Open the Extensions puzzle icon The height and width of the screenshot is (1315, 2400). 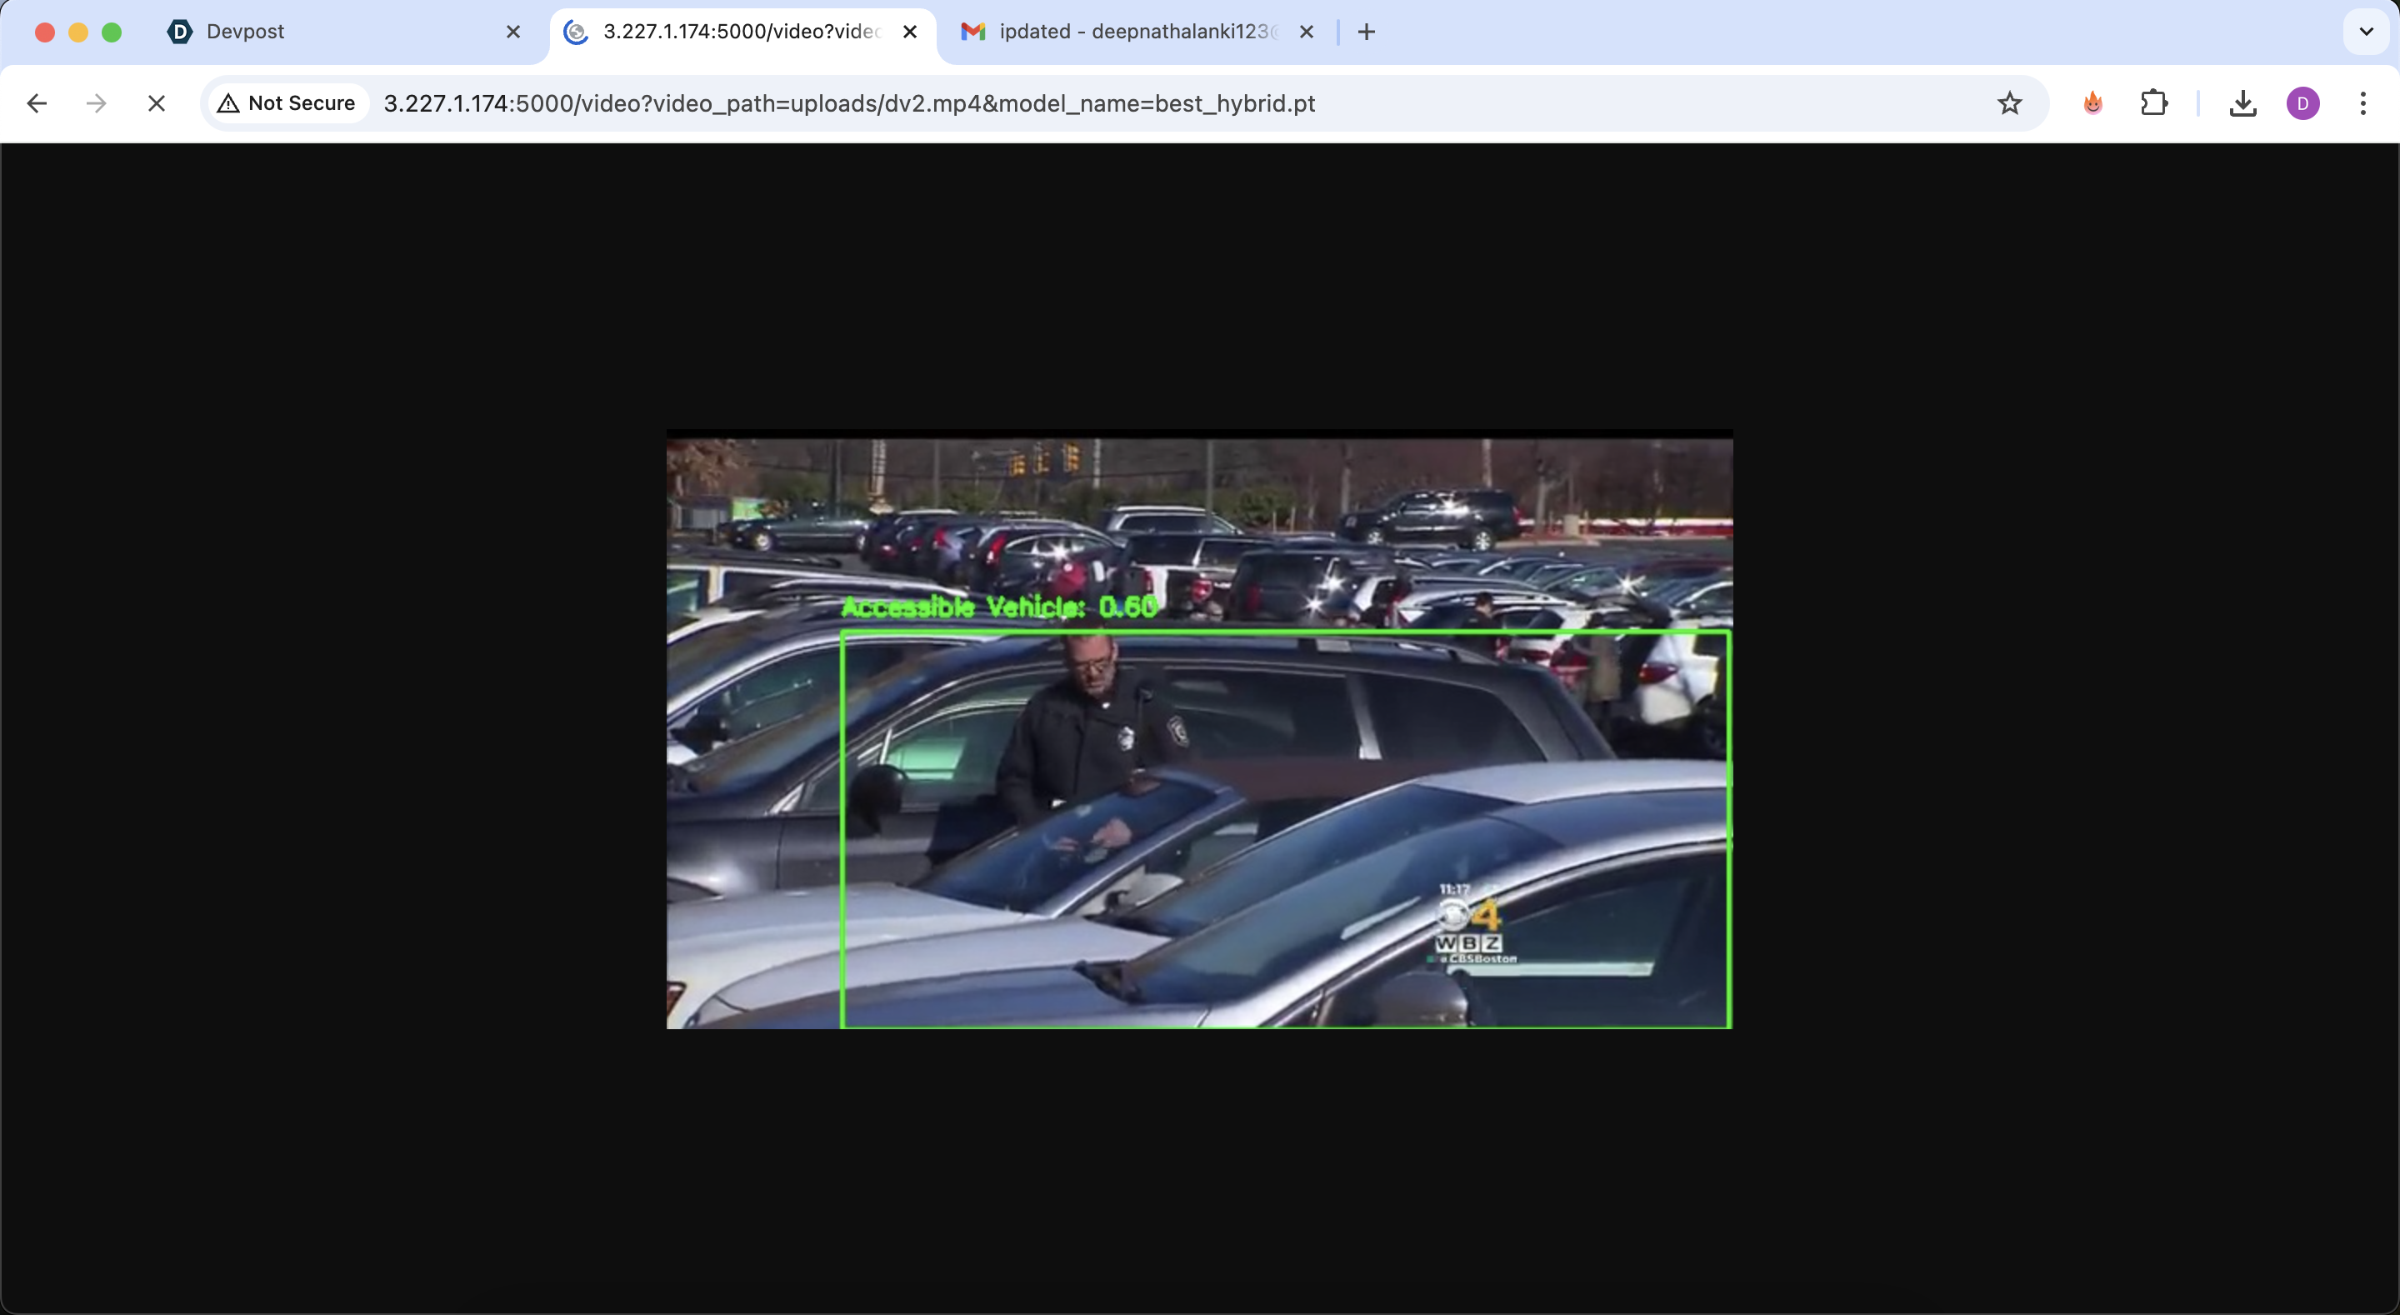click(x=2153, y=103)
